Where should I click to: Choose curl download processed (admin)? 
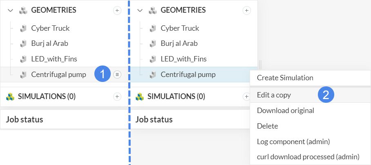pos(308,157)
